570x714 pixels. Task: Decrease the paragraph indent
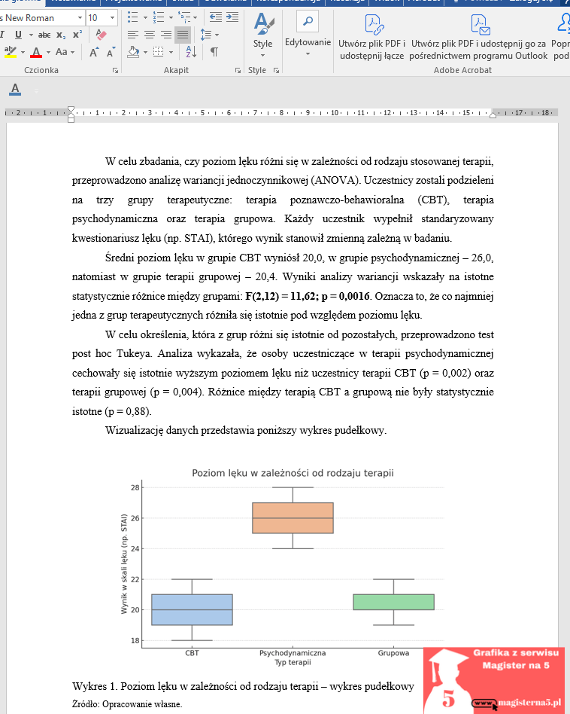216,18
